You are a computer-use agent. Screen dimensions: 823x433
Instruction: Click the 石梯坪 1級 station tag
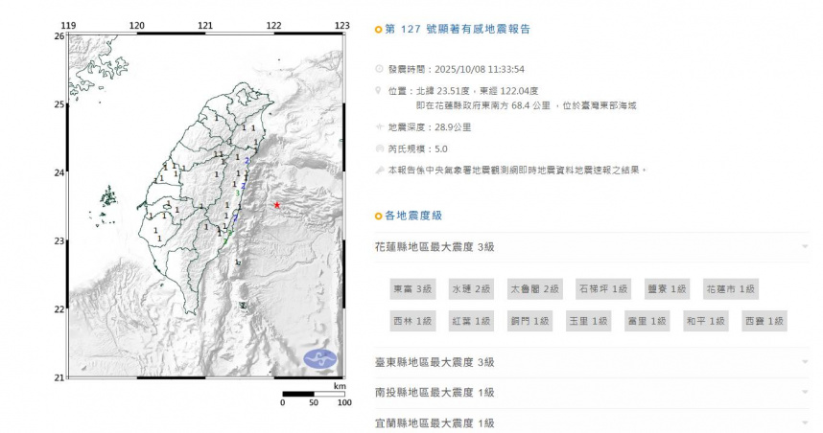pyautogui.click(x=601, y=288)
